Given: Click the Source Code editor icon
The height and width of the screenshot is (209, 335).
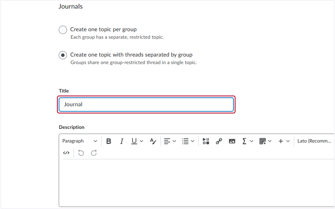Looking at the screenshot, I should 66,153.
